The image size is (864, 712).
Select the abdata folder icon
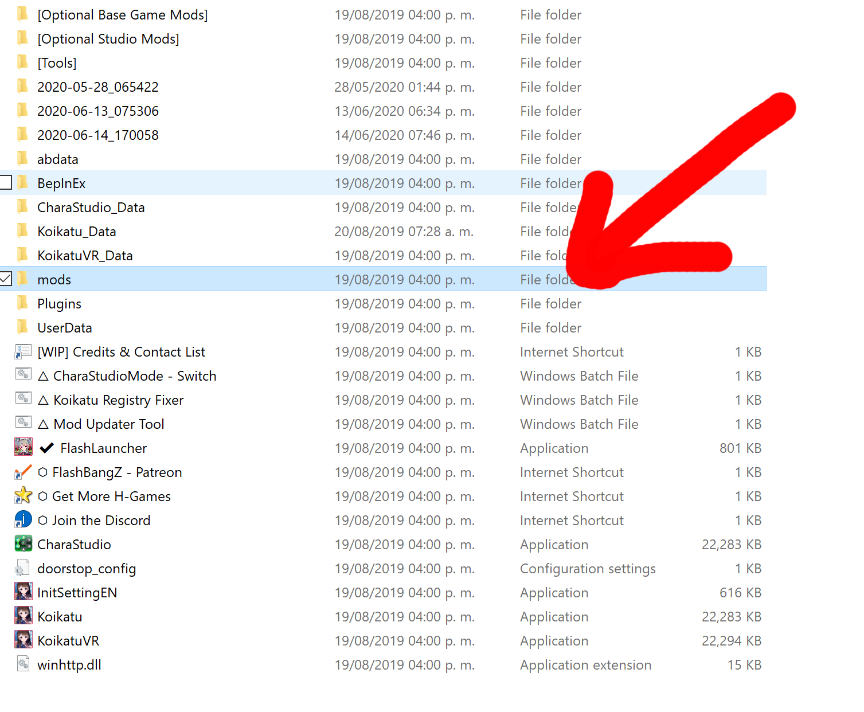point(22,158)
